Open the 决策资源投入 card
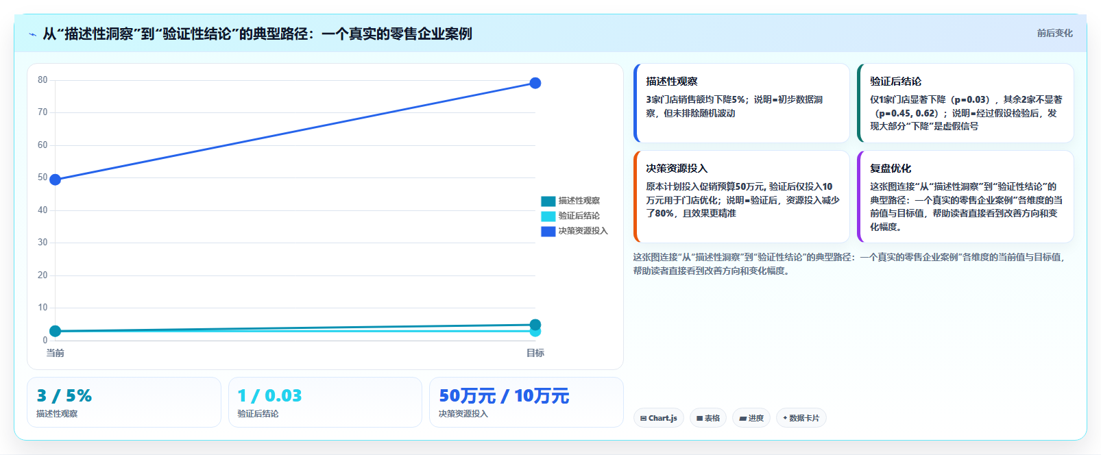The height and width of the screenshot is (455, 1101). click(x=742, y=197)
